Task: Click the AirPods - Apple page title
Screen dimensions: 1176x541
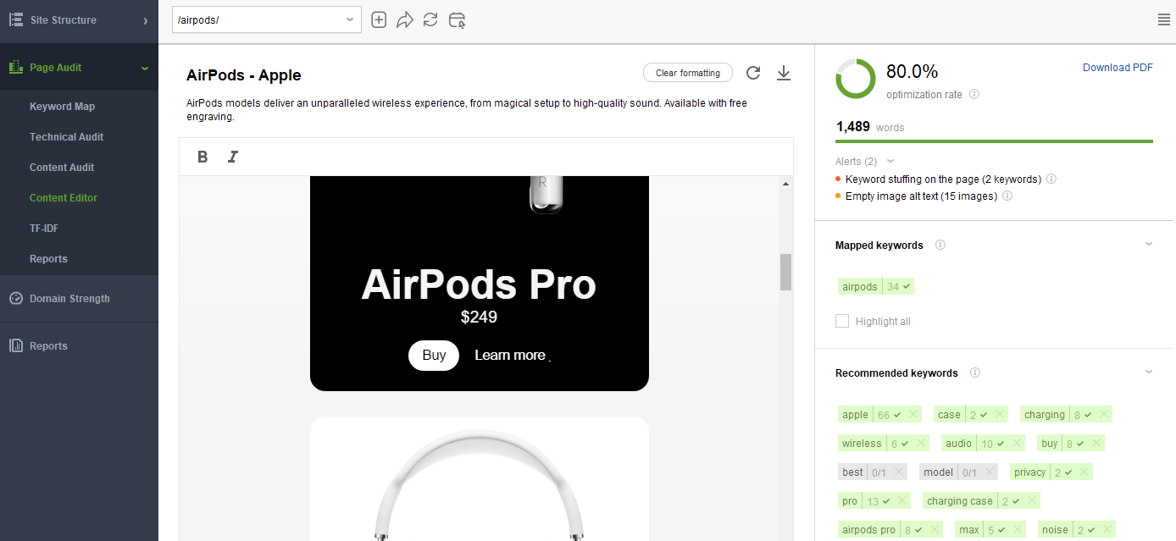Action: tap(244, 75)
